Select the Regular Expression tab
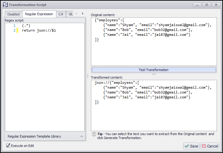 coord(39,14)
